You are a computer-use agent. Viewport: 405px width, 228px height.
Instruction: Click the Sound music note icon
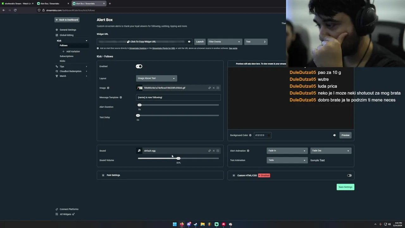pos(139,151)
